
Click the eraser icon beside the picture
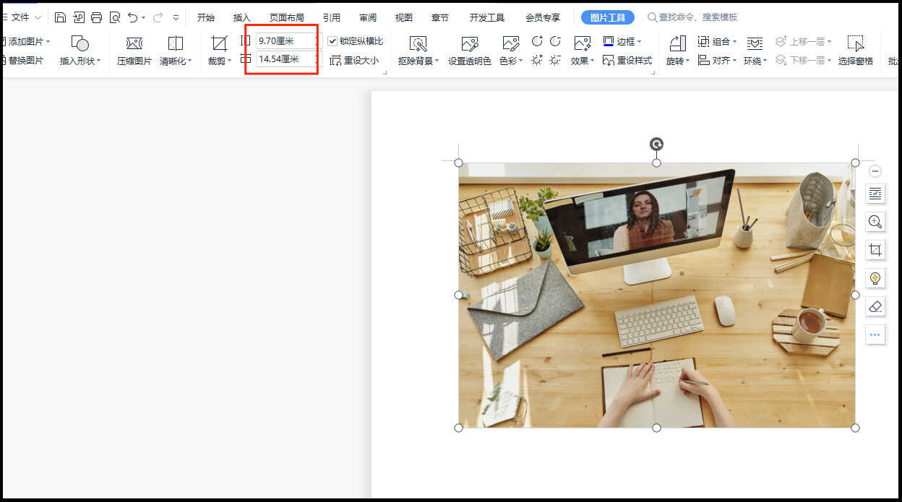[875, 306]
